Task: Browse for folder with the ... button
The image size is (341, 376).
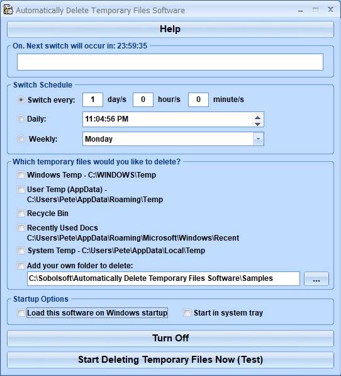Action: [316, 278]
